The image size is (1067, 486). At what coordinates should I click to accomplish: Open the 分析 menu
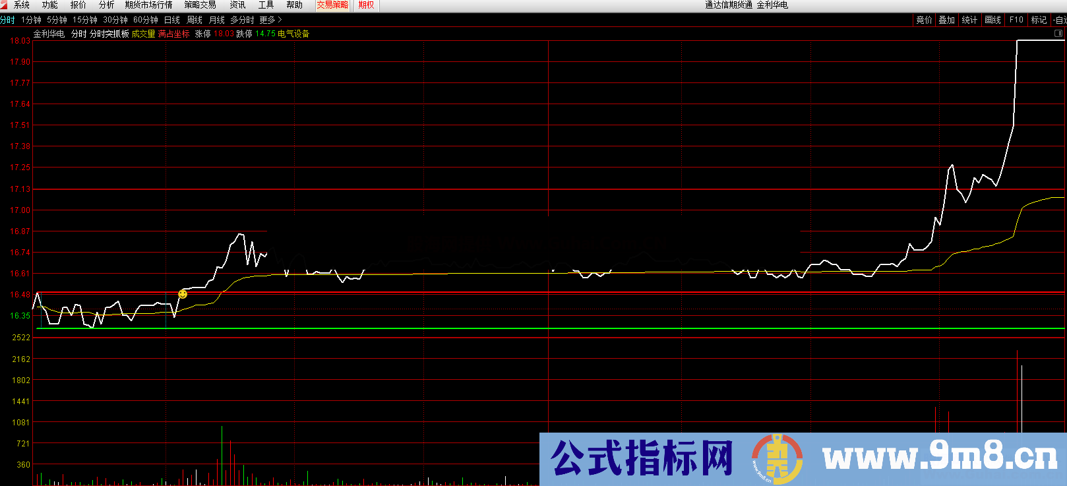tap(107, 5)
